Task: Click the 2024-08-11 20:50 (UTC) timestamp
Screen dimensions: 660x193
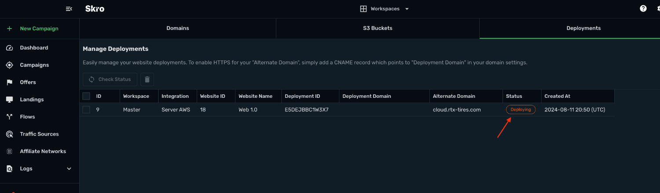Action: (x=575, y=110)
